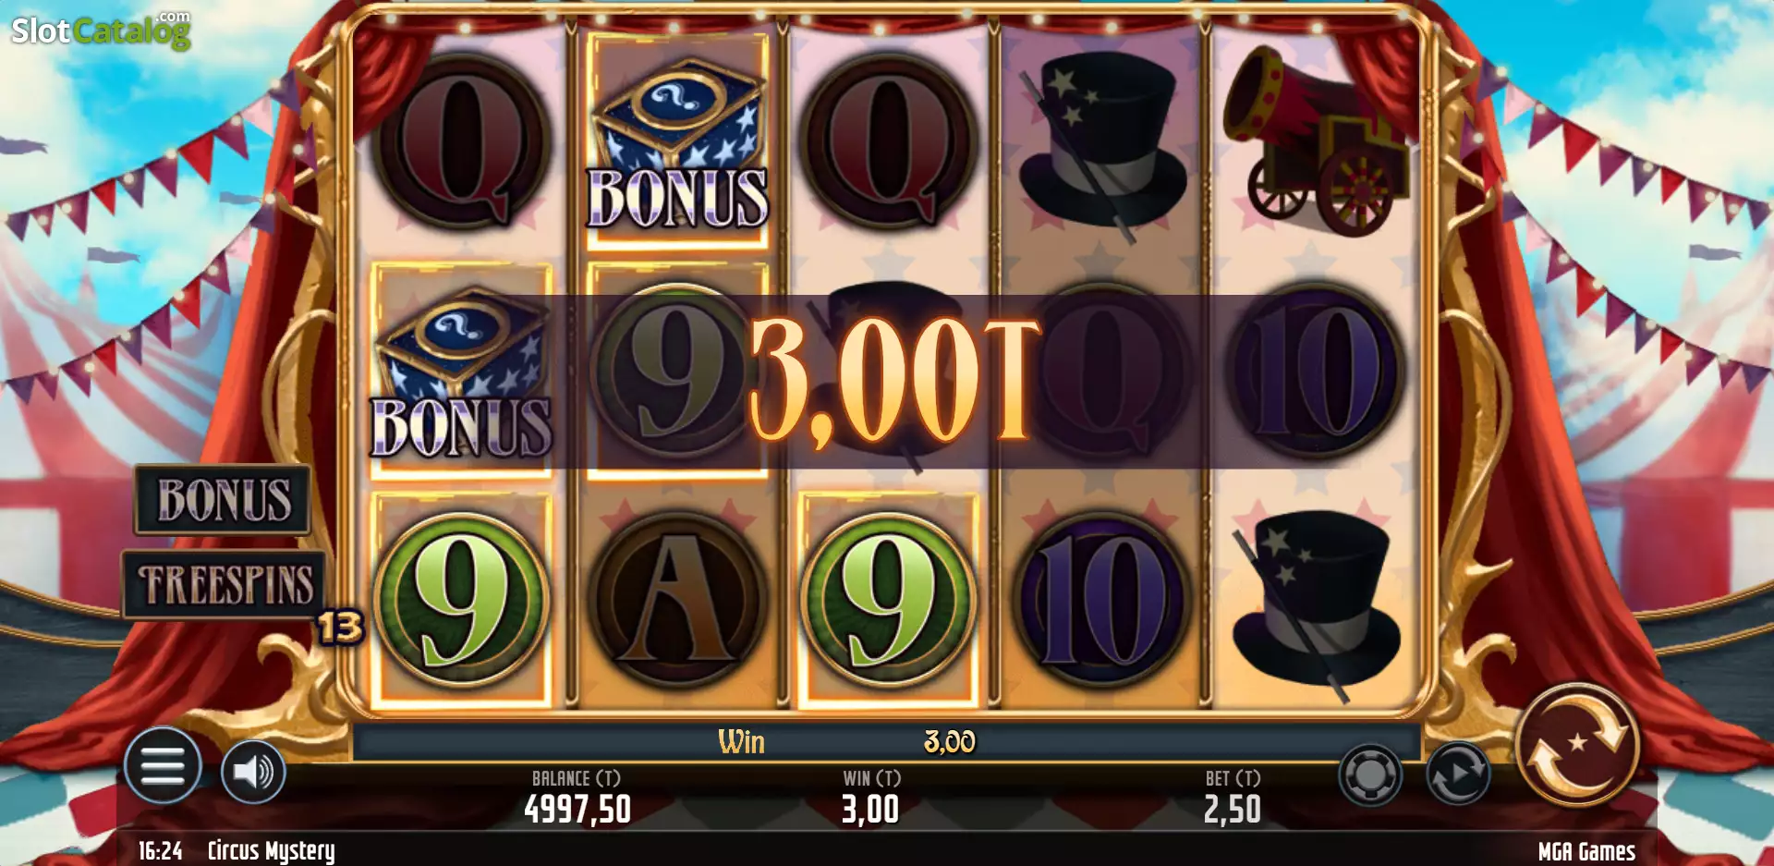Click the BALANCE (T) amount

(x=577, y=810)
